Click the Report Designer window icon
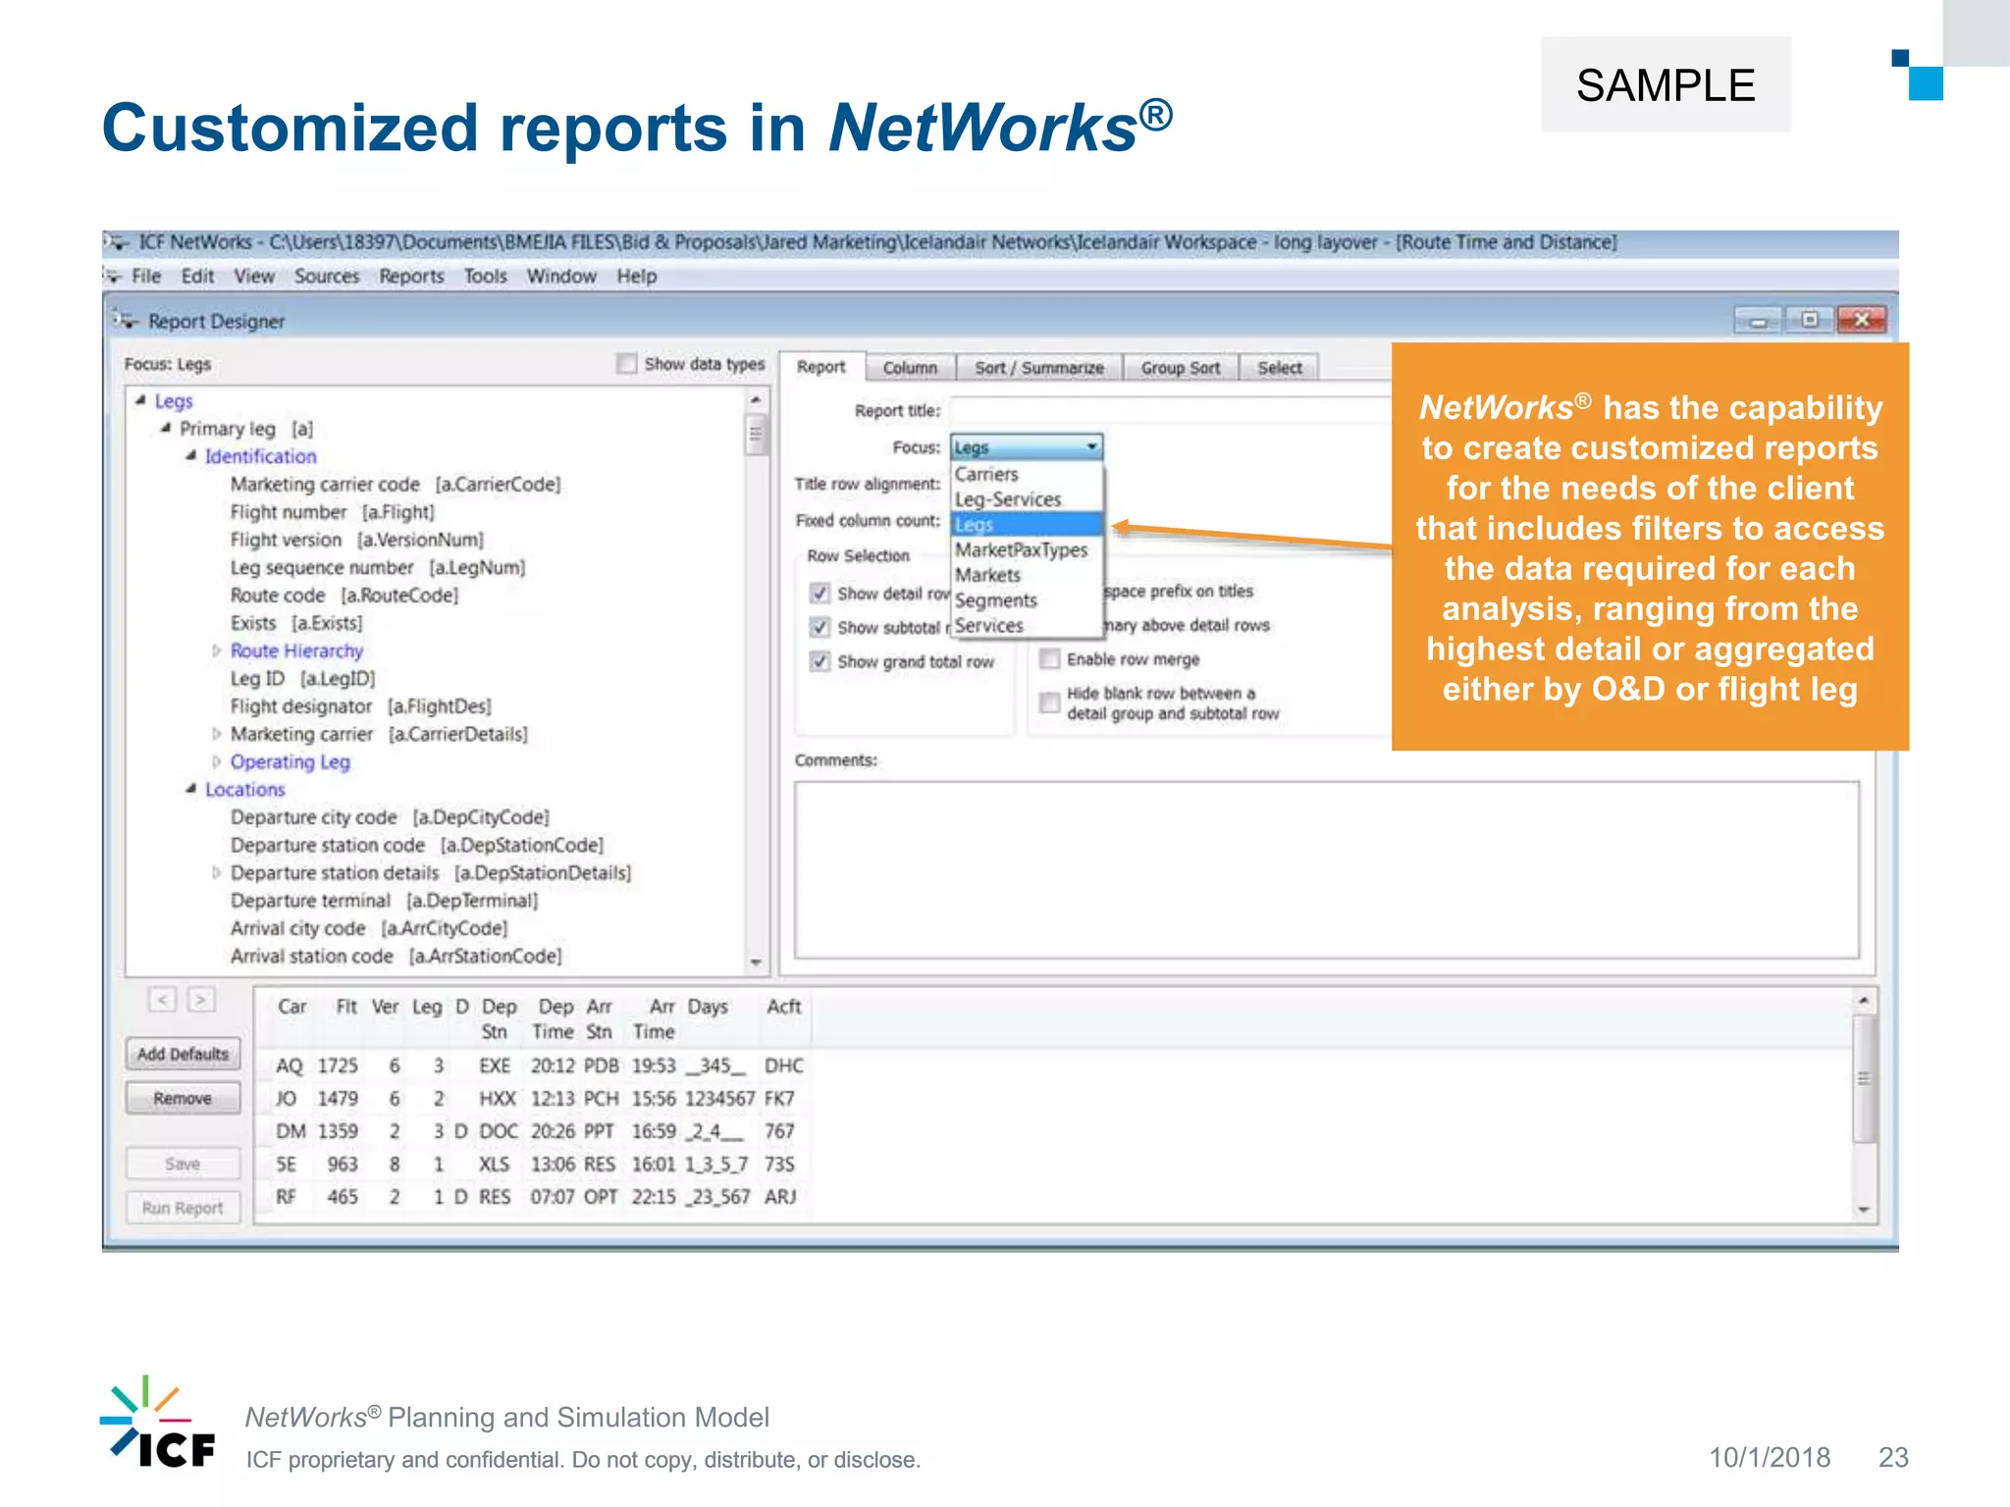 pyautogui.click(x=126, y=321)
